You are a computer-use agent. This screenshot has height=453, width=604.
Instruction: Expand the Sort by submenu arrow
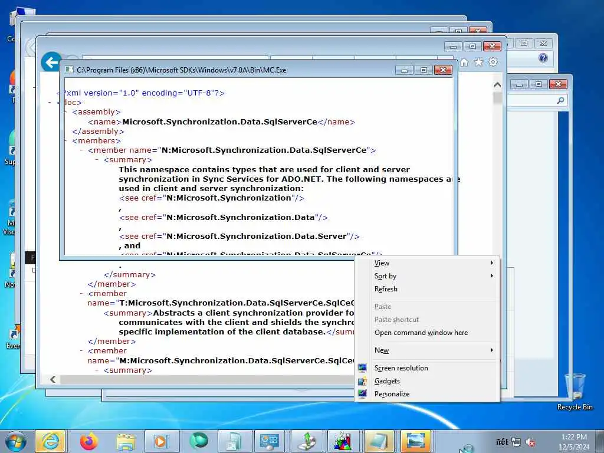[x=491, y=276]
